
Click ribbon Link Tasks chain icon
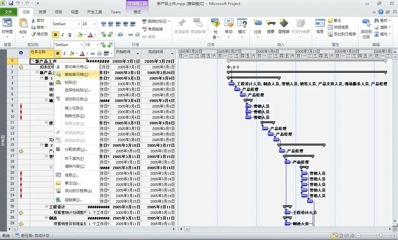[130, 35]
